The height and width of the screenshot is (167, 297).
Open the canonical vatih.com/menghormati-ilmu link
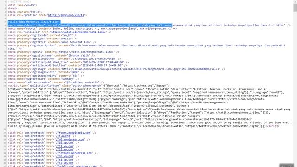(x=78, y=32)
